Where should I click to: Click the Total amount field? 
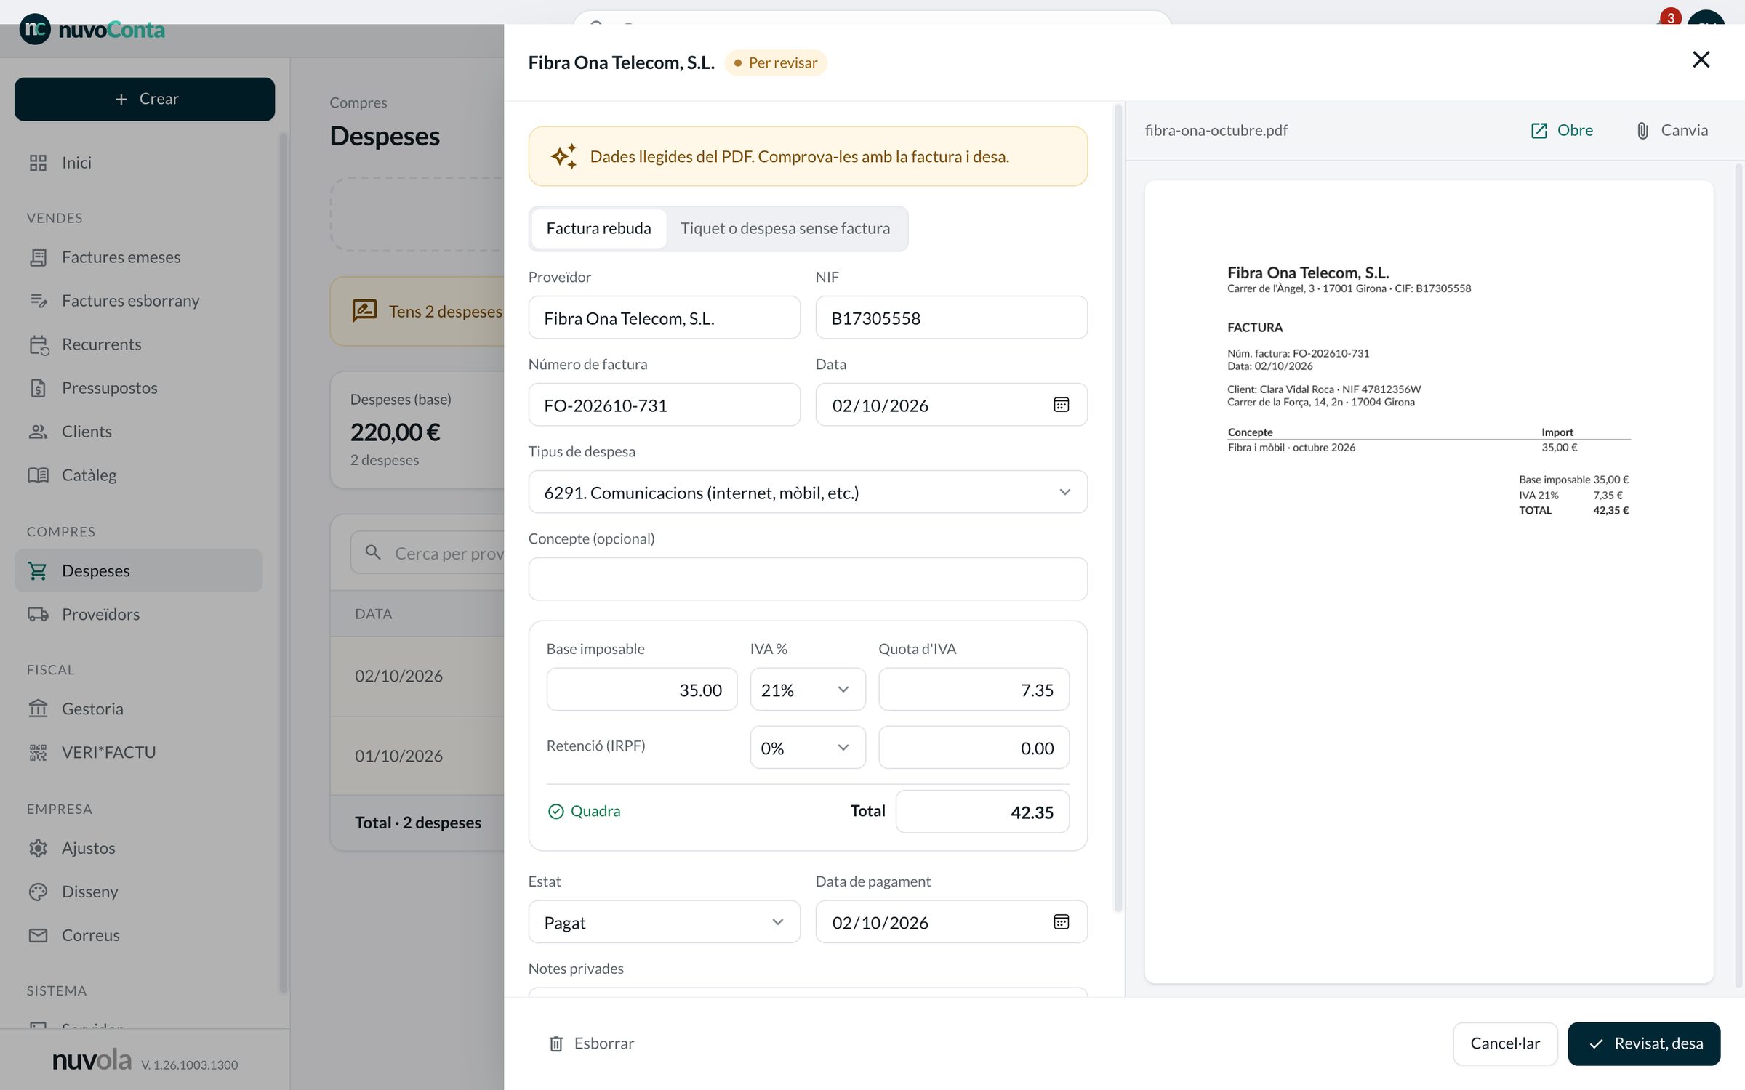tap(982, 812)
